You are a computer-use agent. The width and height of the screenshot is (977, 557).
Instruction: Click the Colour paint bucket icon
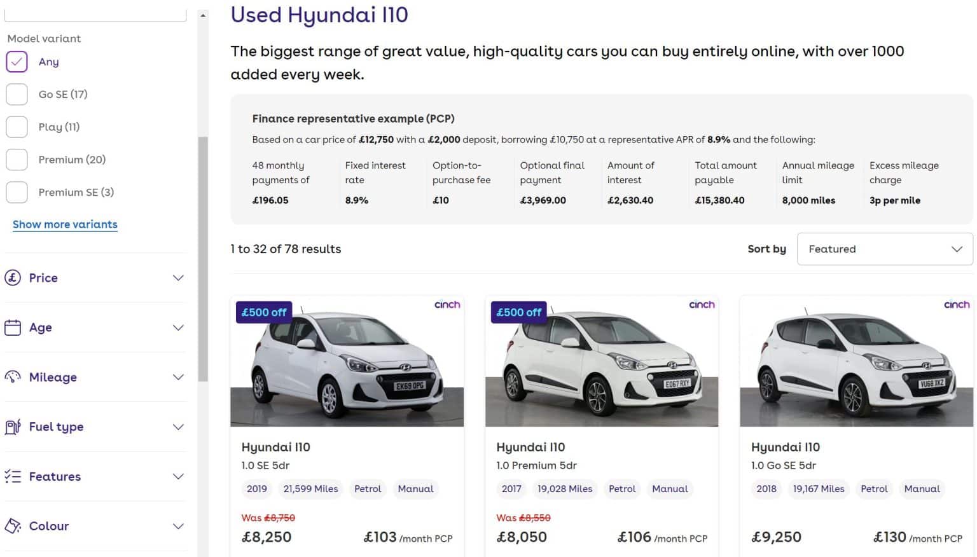click(13, 526)
